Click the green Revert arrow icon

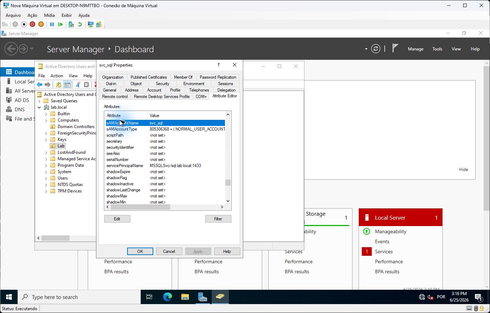[80, 24]
